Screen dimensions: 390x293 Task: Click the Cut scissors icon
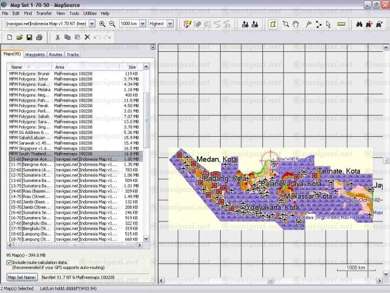coord(57,37)
